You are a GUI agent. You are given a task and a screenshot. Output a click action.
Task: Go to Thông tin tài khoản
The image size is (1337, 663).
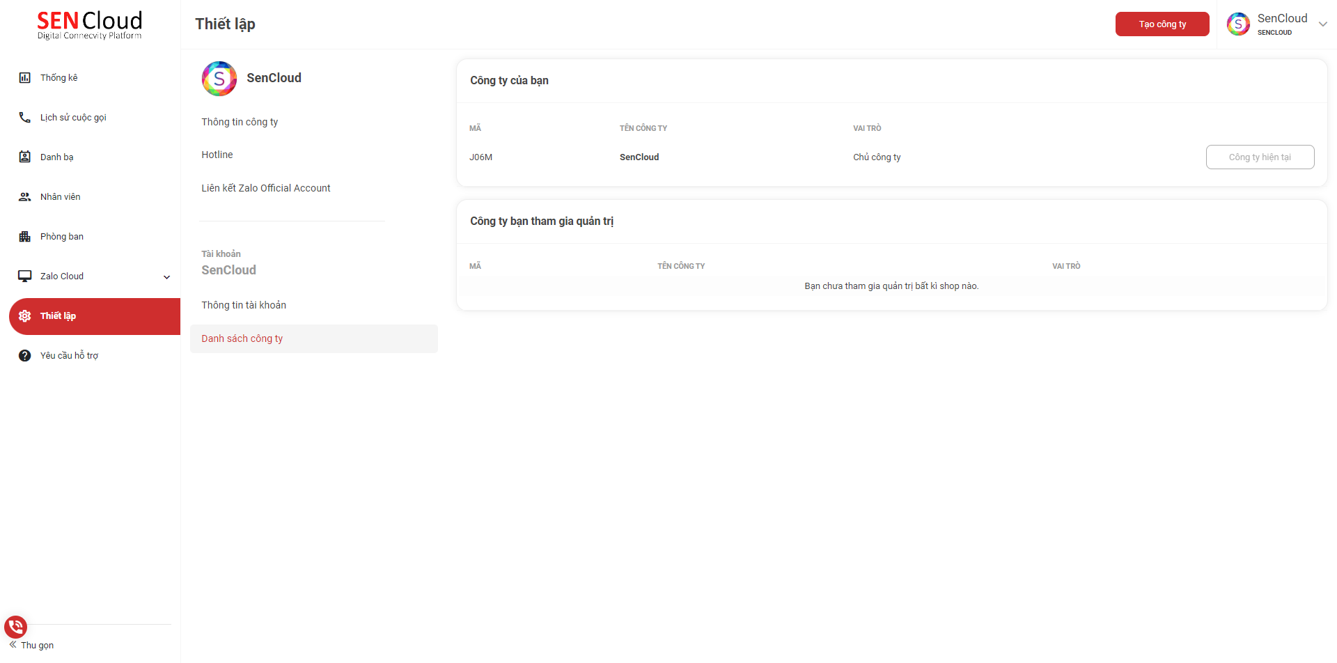coord(244,305)
